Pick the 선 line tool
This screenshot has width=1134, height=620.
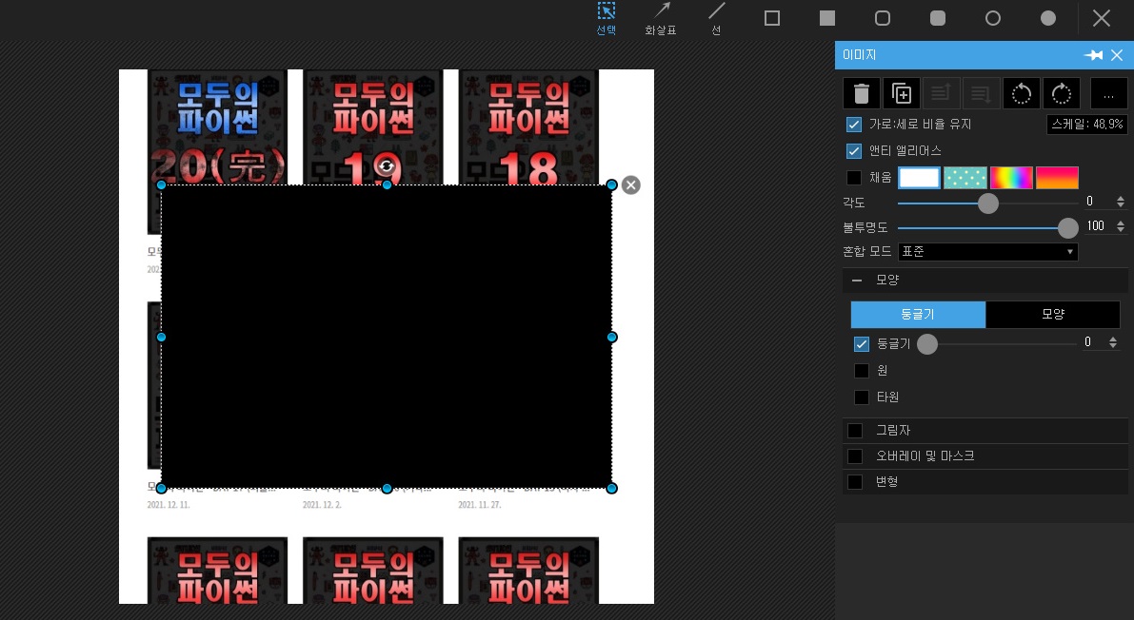click(x=716, y=19)
